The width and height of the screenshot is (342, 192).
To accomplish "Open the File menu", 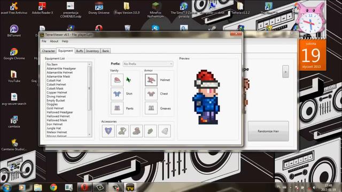I will (x=44, y=41).
